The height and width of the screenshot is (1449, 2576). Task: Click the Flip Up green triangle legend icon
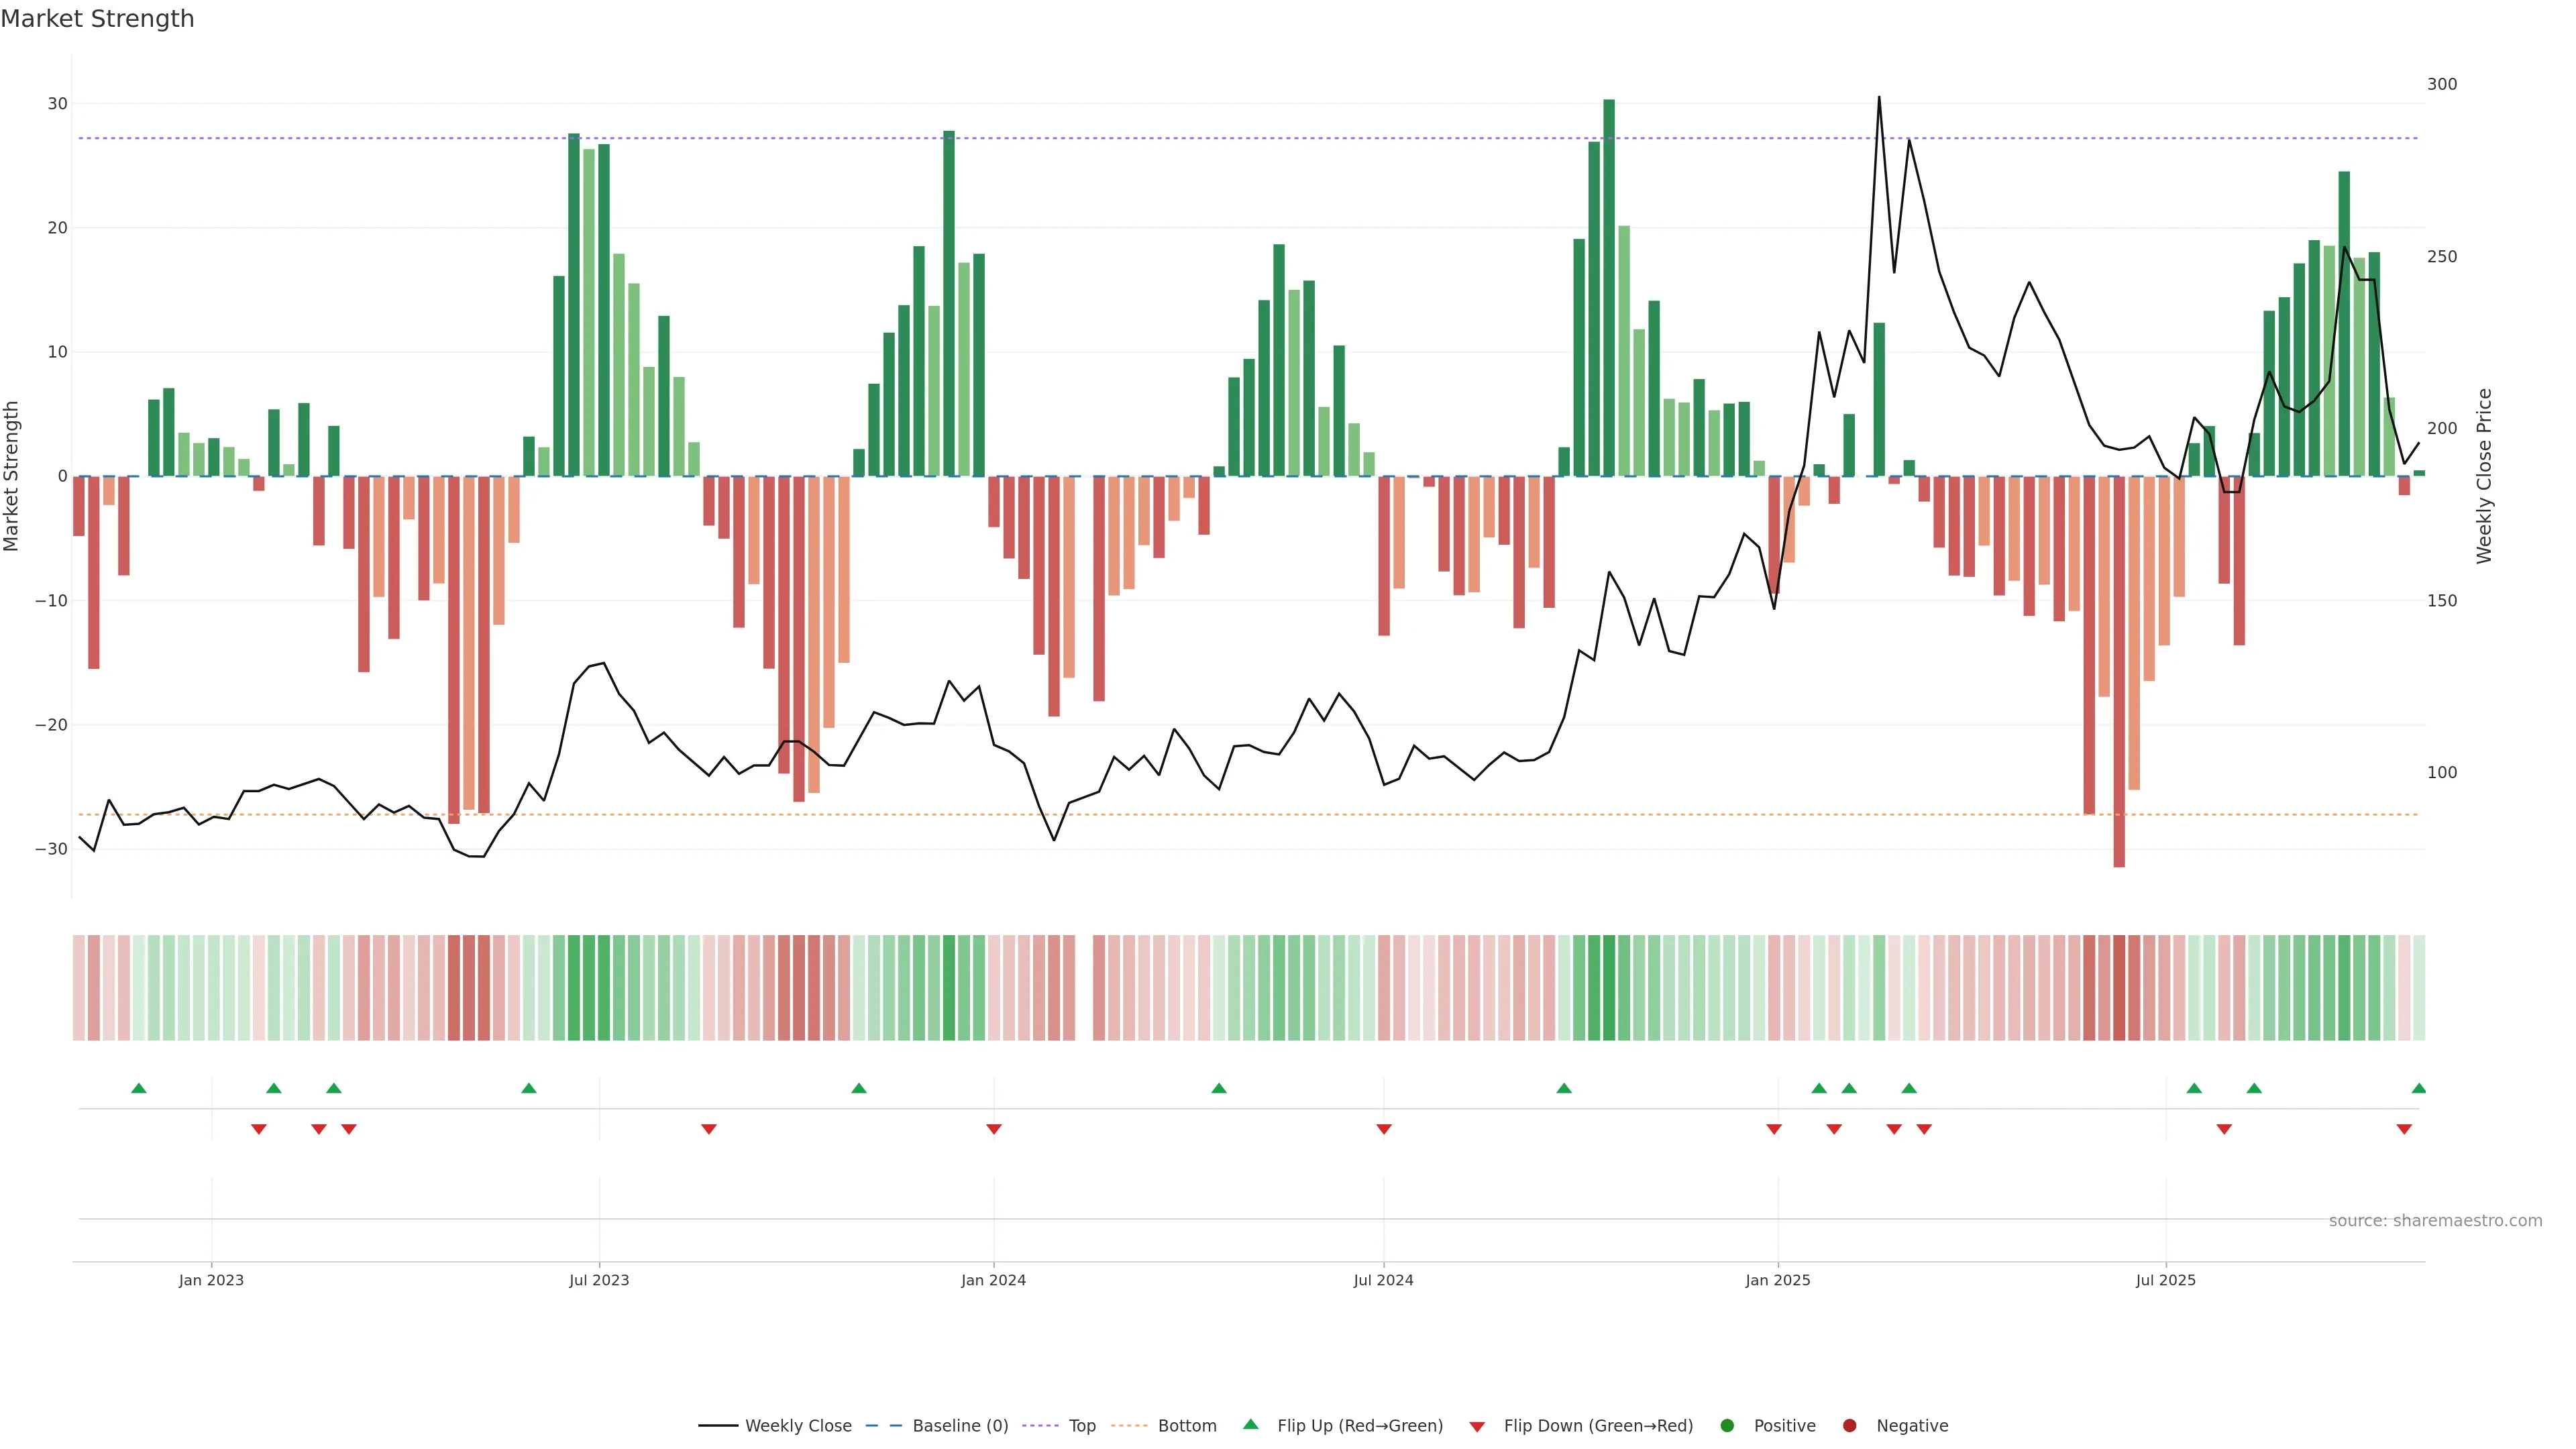[1250, 1425]
